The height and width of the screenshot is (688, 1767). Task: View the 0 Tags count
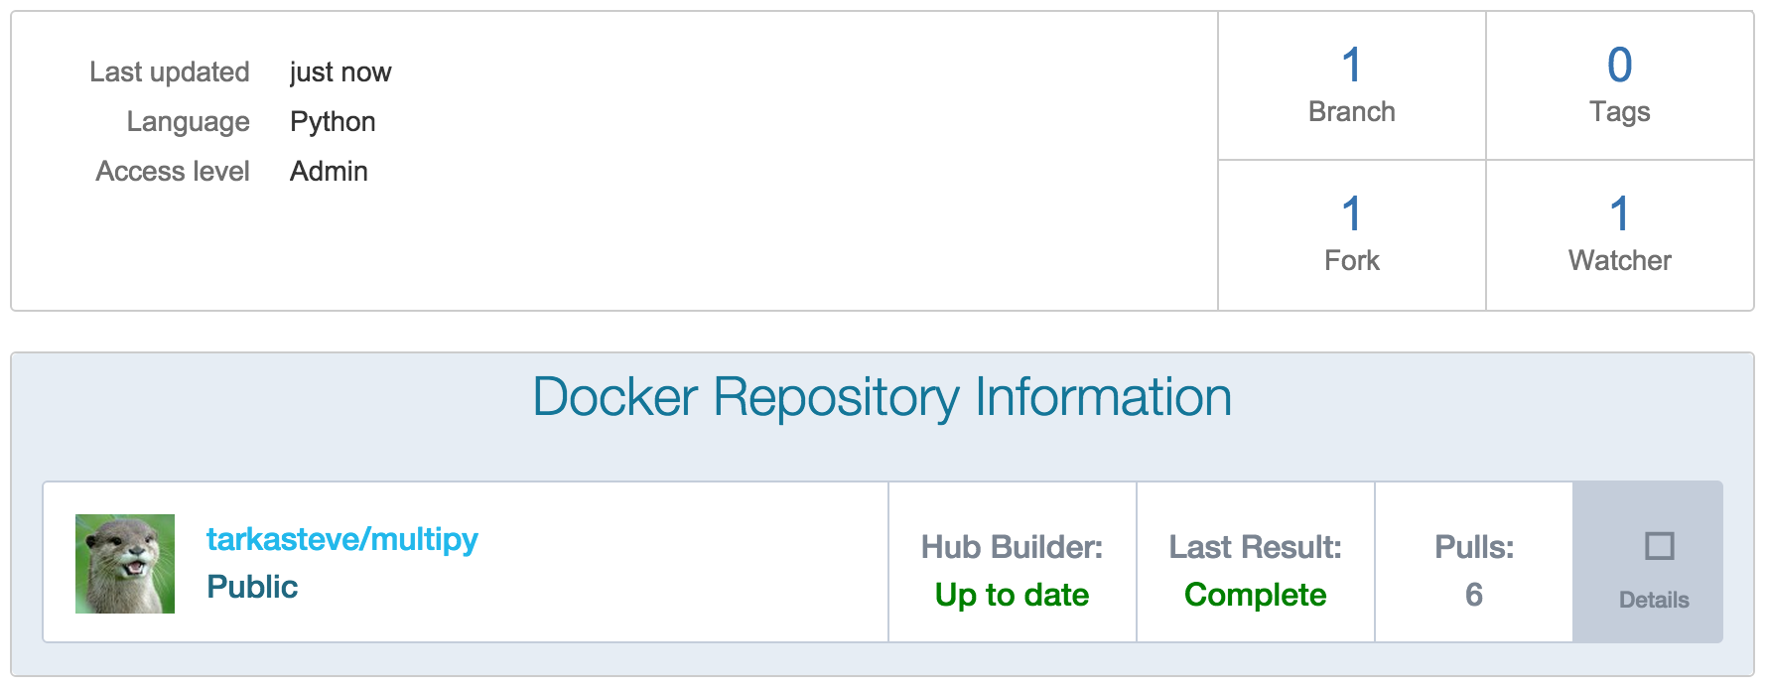(1619, 66)
